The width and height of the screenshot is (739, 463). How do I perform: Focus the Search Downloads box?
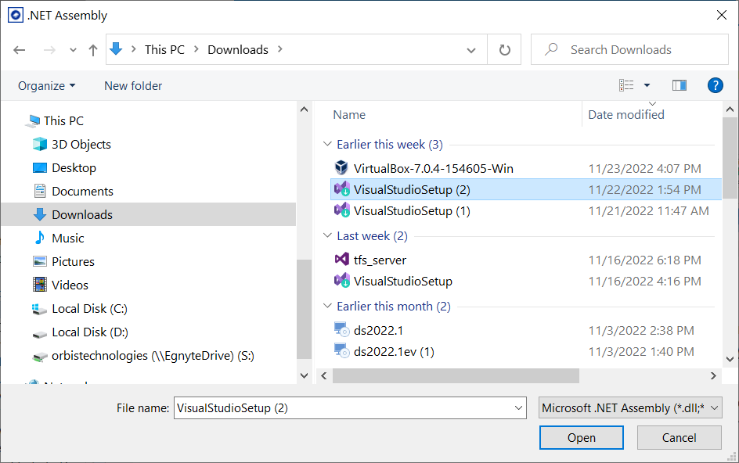click(629, 49)
